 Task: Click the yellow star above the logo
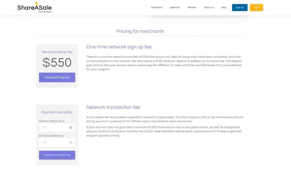[37, 3]
